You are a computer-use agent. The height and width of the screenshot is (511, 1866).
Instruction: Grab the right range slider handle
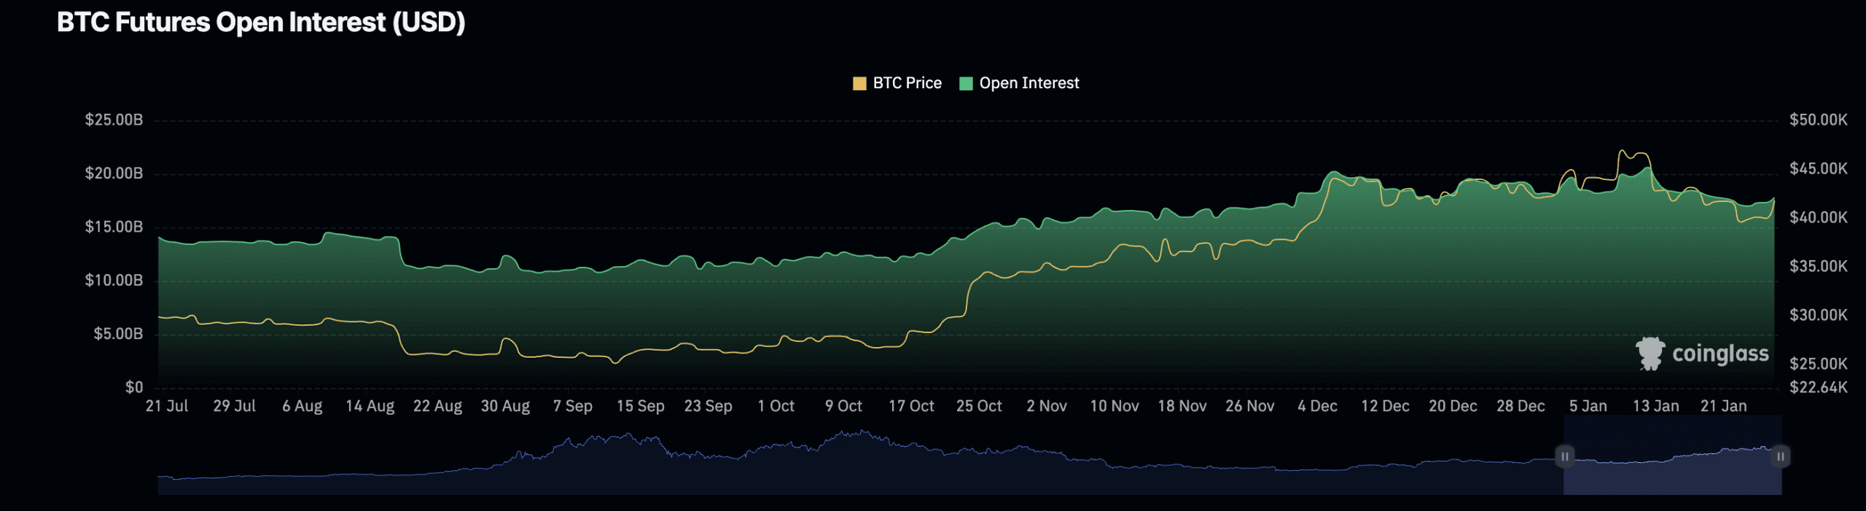(1780, 456)
